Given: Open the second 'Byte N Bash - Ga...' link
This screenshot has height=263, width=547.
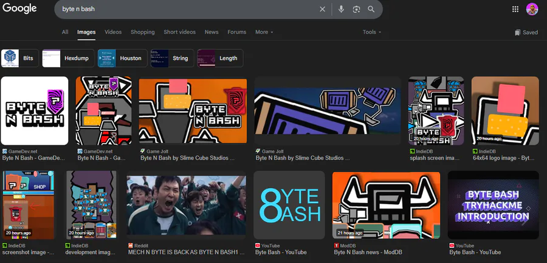Looking at the screenshot, I should (x=101, y=158).
